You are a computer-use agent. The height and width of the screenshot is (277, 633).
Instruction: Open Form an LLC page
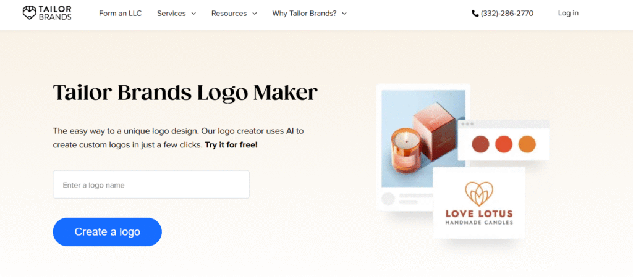click(x=121, y=14)
